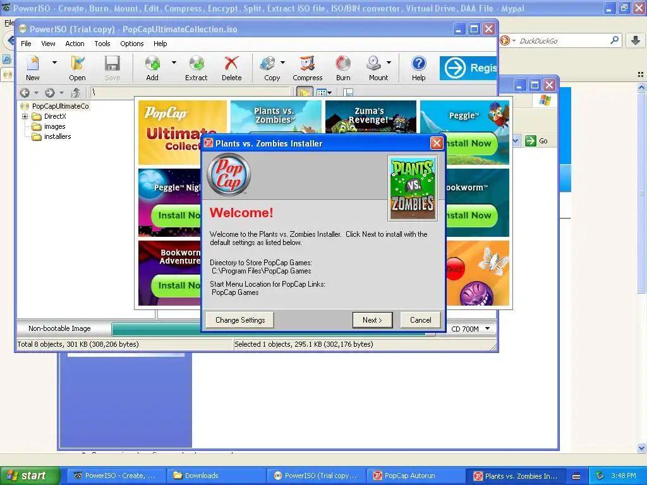Open the CD 700M media size dropdown
This screenshot has height=485, width=647.
[x=487, y=328]
